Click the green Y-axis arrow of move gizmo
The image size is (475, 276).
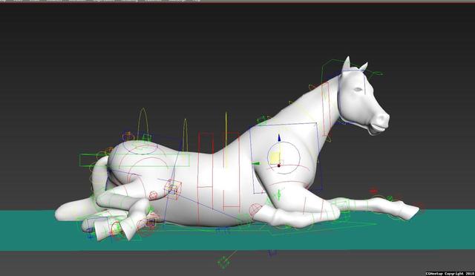coord(256,164)
